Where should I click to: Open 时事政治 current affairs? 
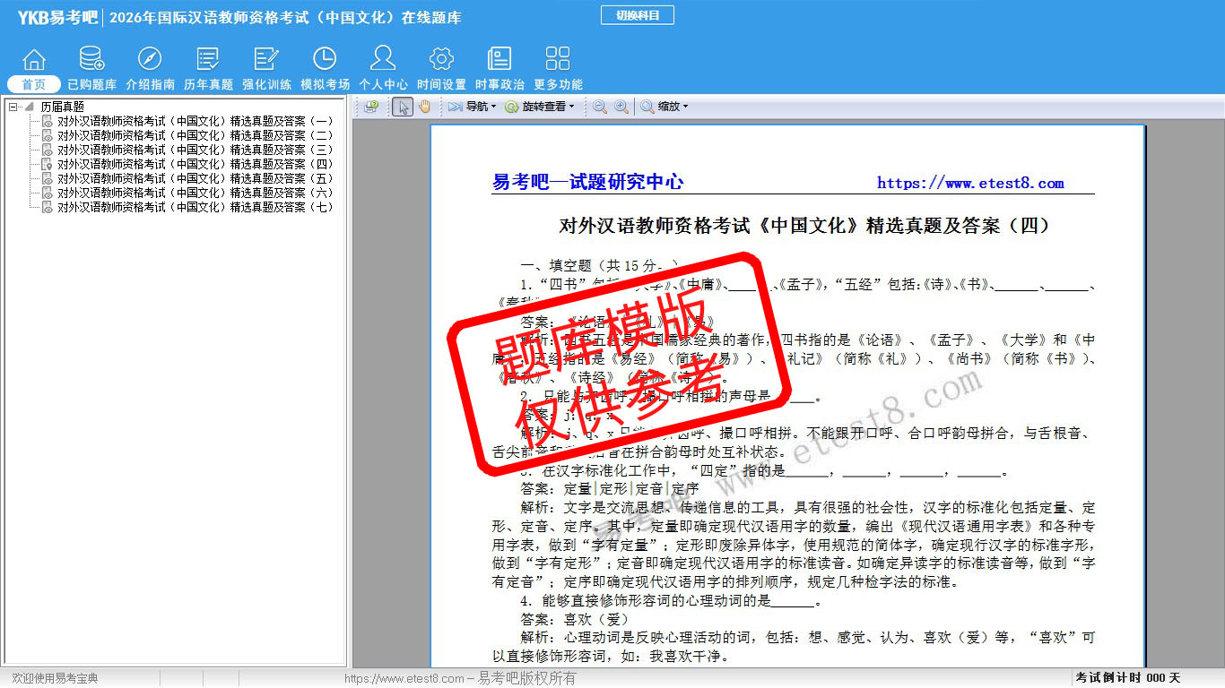click(x=500, y=68)
